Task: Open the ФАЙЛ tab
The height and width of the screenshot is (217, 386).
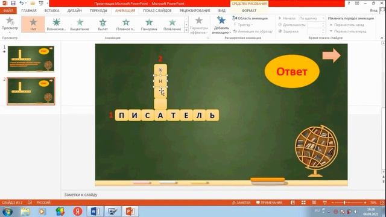Action: pos(8,11)
